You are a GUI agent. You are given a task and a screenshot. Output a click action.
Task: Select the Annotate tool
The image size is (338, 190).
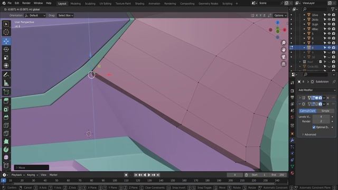pos(6,75)
